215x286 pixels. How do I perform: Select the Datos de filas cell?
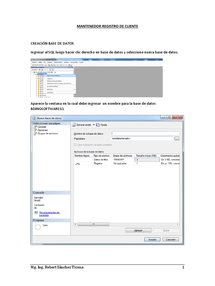click(102, 159)
